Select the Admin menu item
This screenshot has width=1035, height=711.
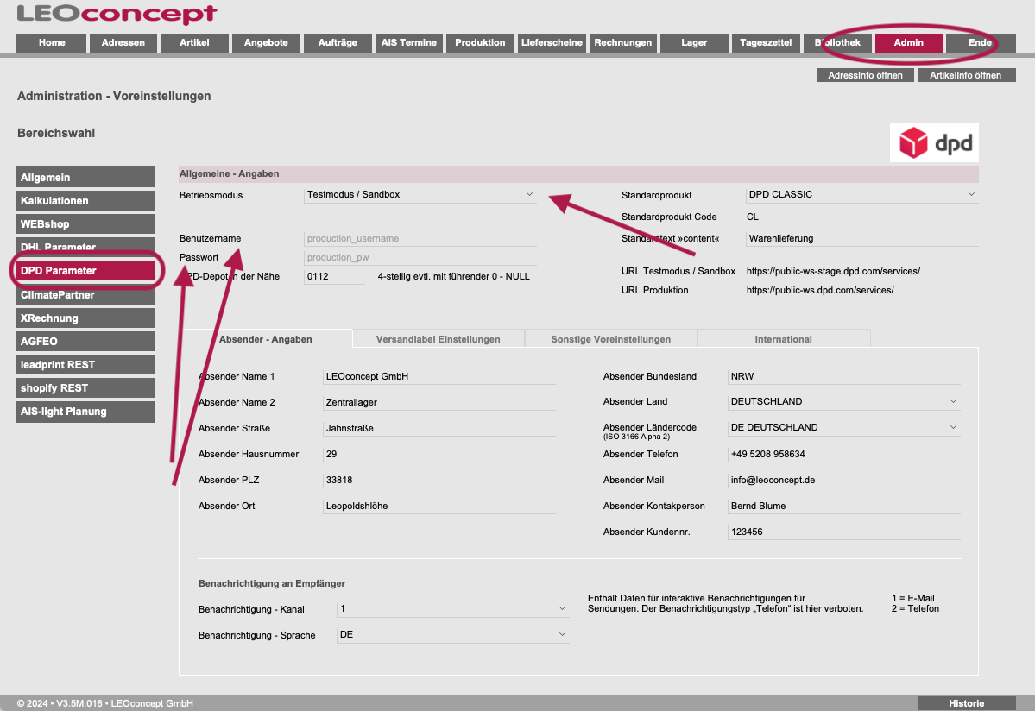pyautogui.click(x=909, y=43)
